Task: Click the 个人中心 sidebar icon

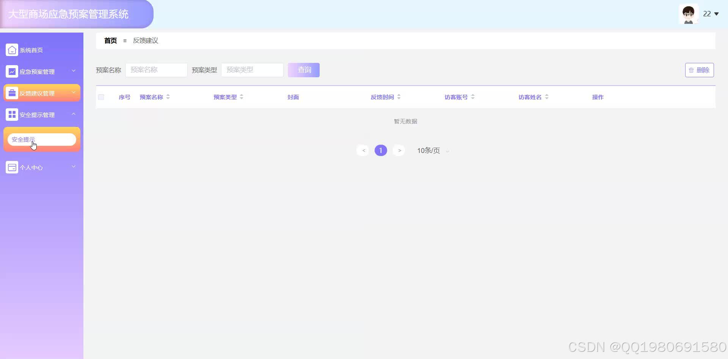Action: [11, 167]
